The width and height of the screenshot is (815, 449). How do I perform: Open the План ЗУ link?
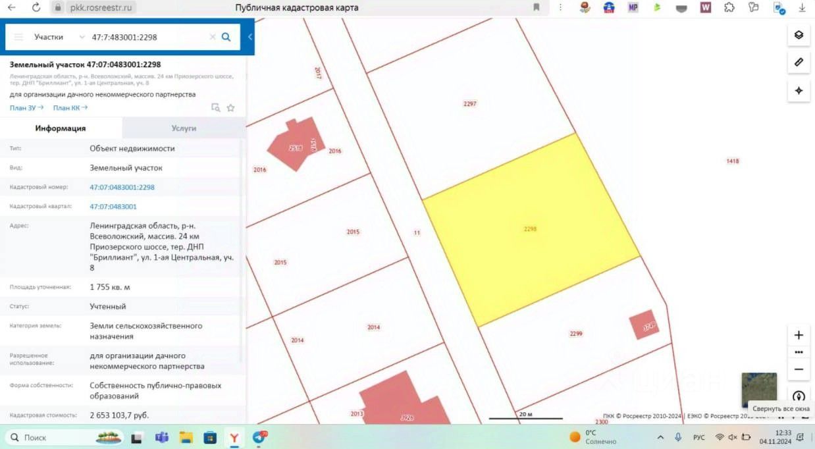pos(26,108)
